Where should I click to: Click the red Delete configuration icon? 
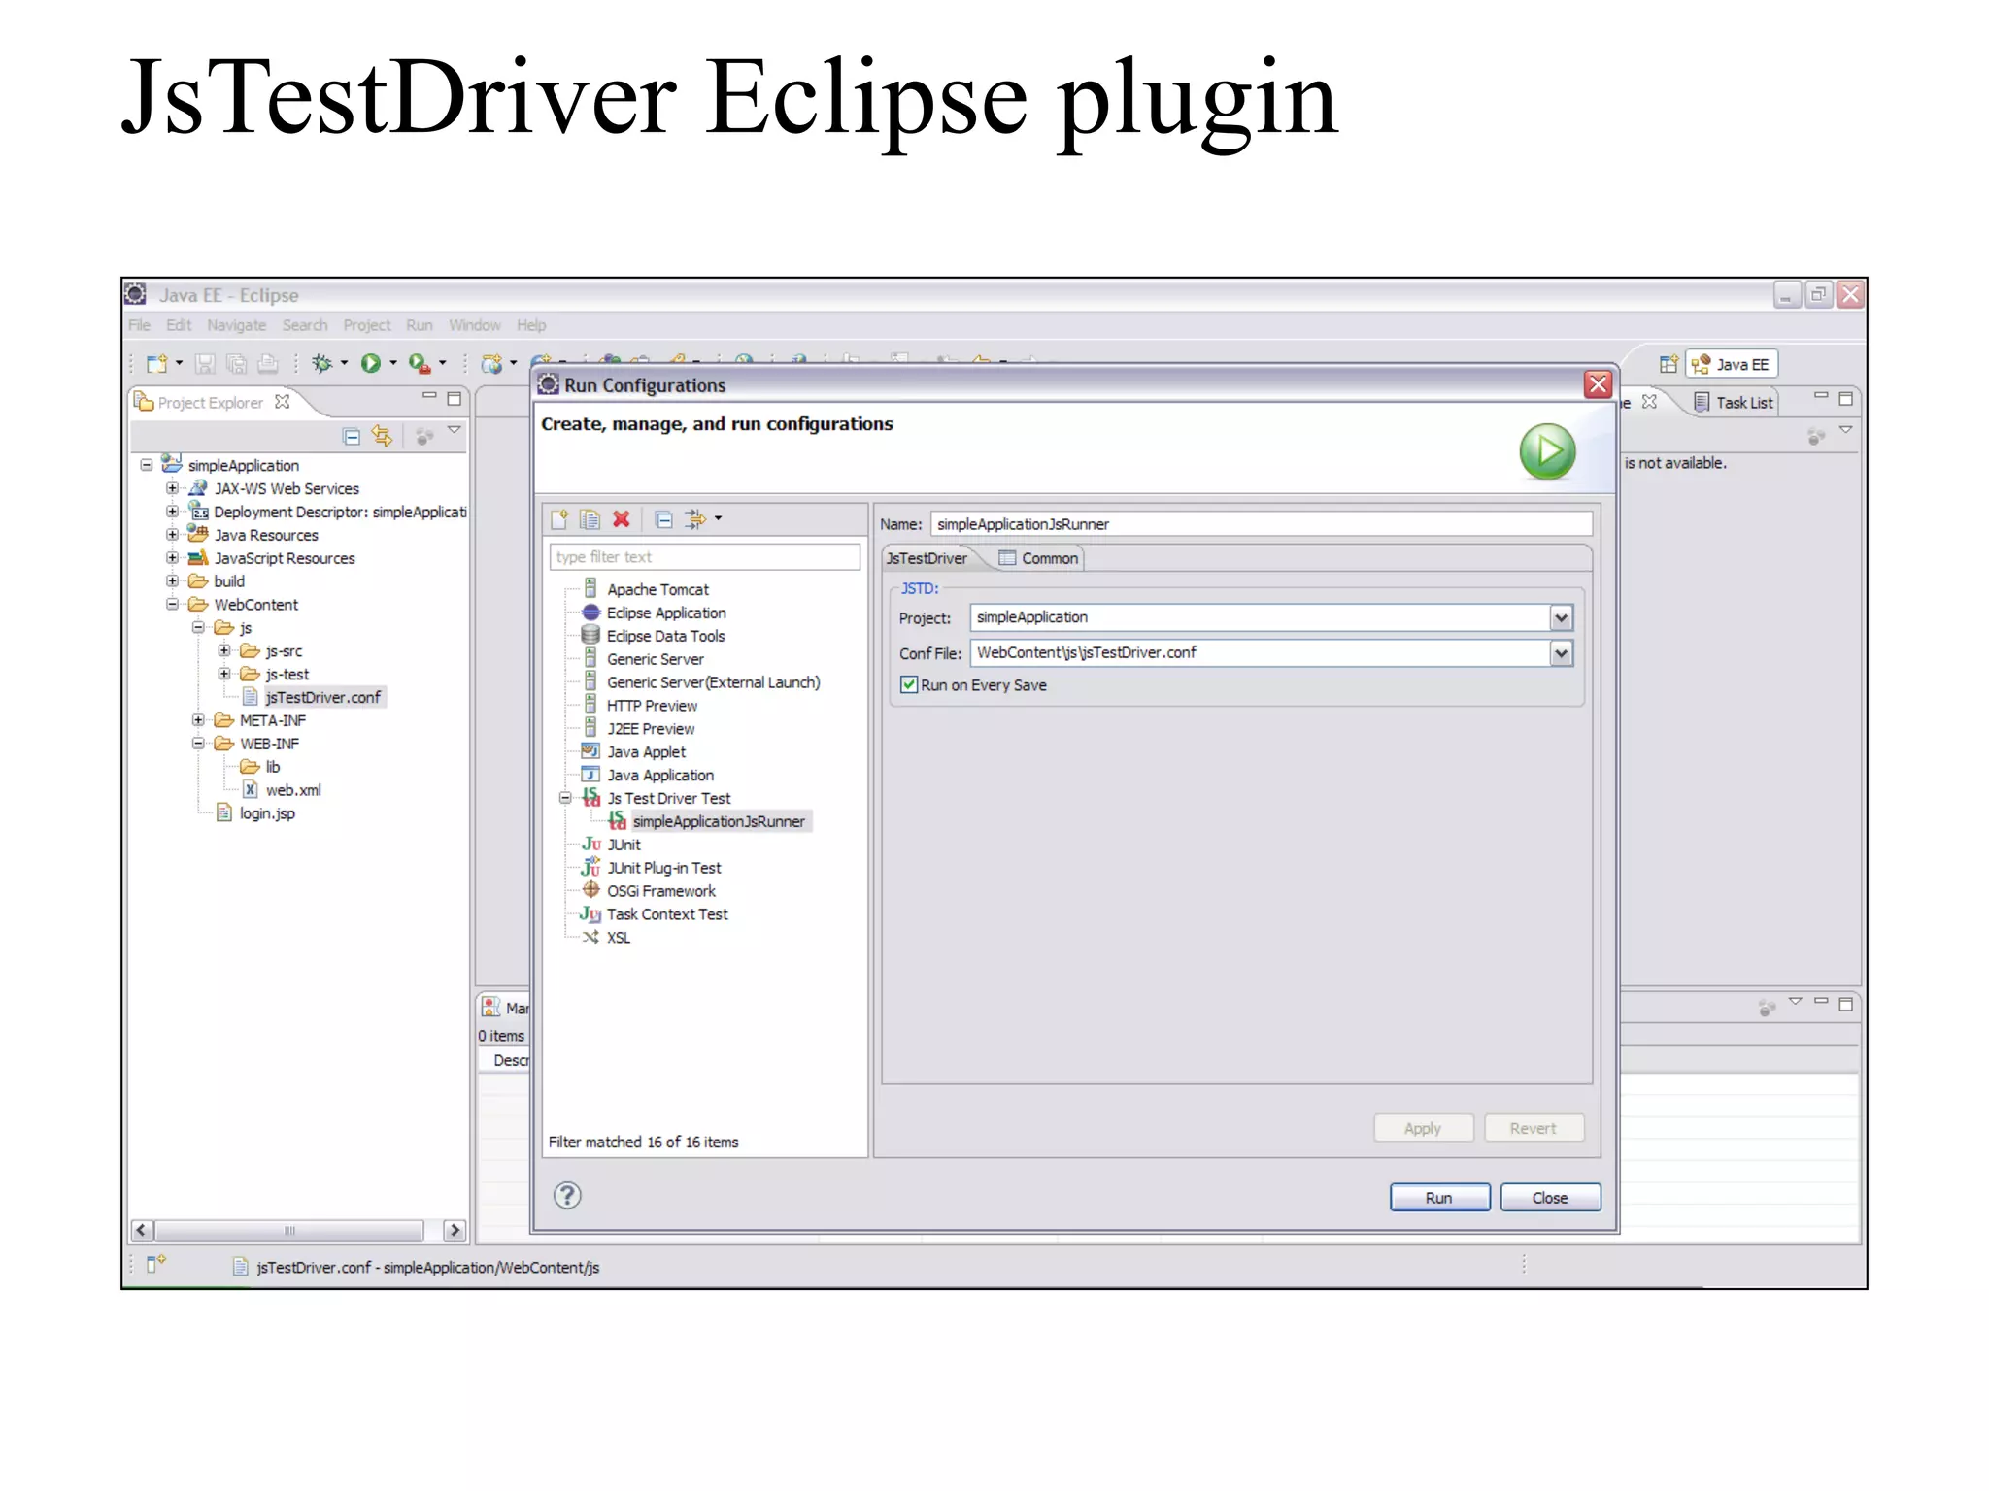point(622,519)
